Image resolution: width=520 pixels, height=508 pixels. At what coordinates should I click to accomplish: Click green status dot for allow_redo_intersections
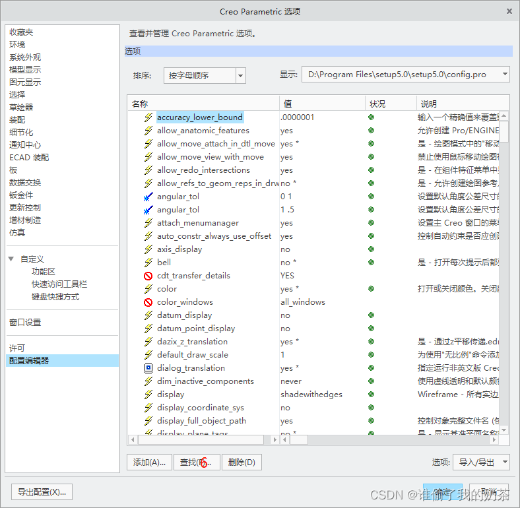coord(371,170)
